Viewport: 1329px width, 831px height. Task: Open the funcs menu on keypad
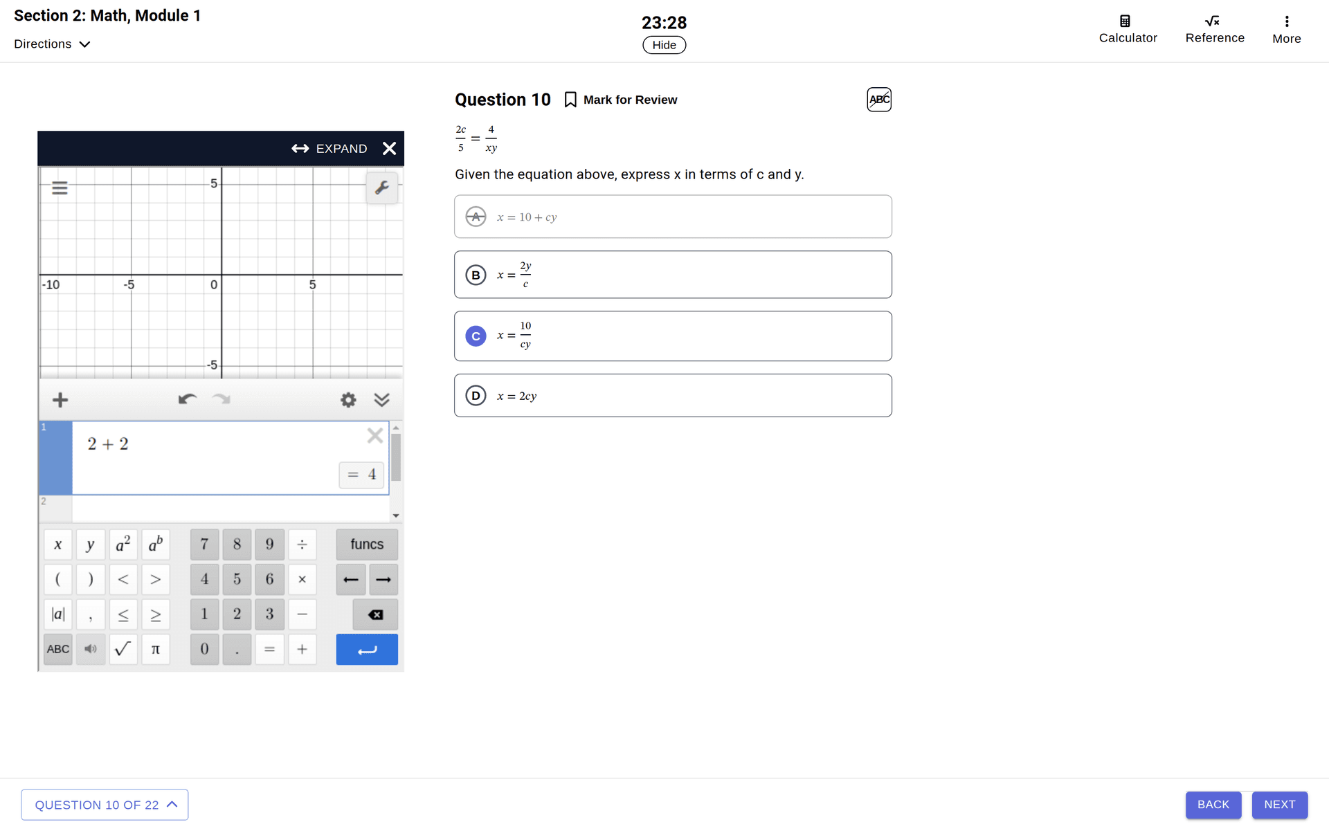[x=367, y=545]
